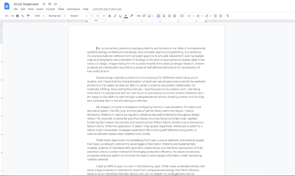This screenshot has width=295, height=176.
Task: Open the Insert image dropdown arrow
Action: (153, 16)
